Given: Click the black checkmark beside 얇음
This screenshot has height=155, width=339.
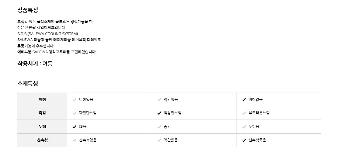Looking at the screenshot, I should [x=75, y=127].
